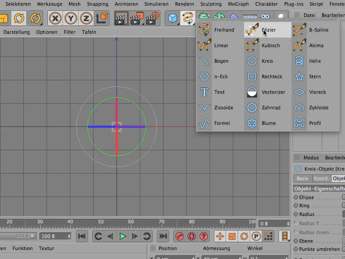Step to the previous frame

110,236
